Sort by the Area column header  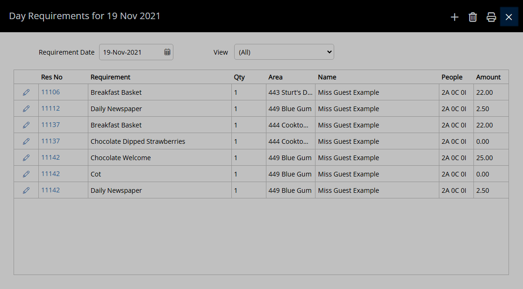[x=275, y=77]
